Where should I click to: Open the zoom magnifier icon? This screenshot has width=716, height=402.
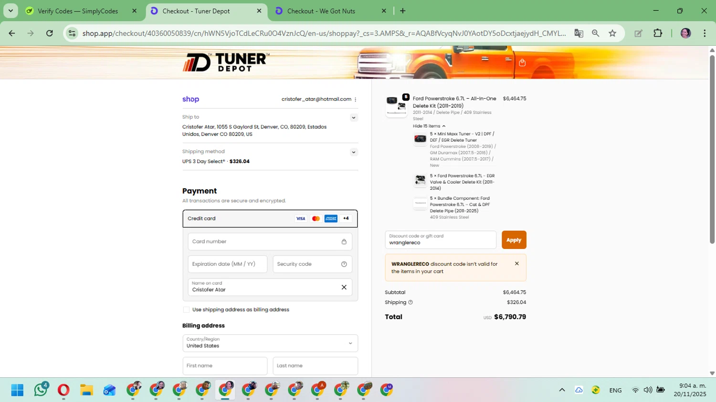click(x=595, y=33)
